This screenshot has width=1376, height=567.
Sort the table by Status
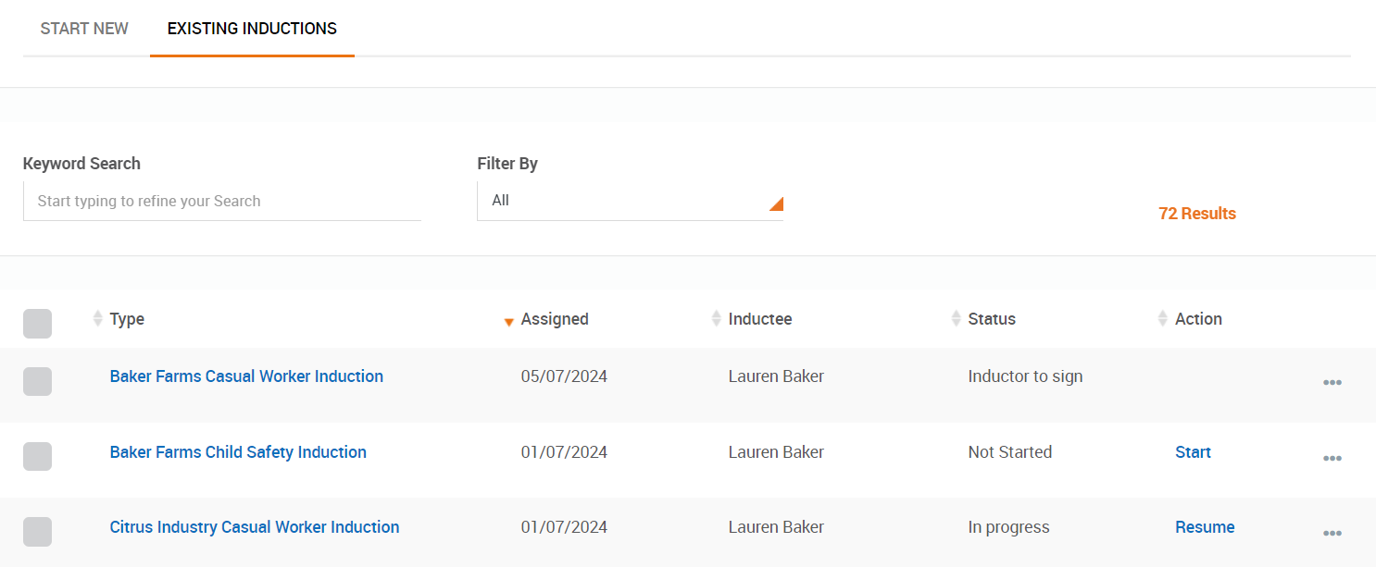[x=957, y=318]
